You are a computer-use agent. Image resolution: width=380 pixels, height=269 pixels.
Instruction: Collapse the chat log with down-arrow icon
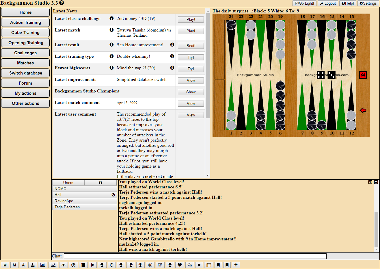(370, 182)
